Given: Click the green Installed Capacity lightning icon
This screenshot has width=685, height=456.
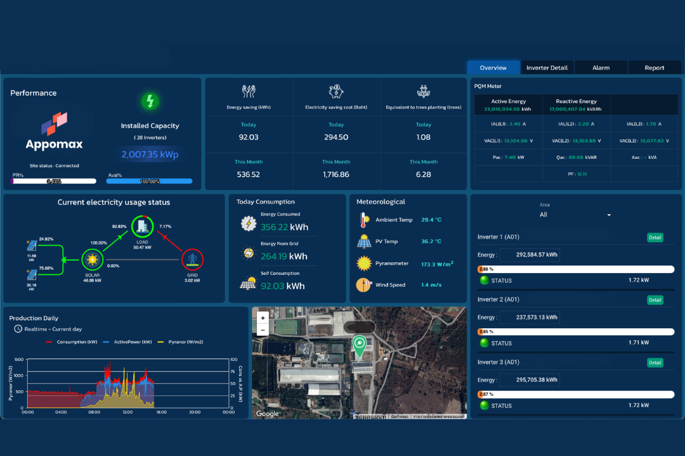Looking at the screenshot, I should [x=150, y=99].
